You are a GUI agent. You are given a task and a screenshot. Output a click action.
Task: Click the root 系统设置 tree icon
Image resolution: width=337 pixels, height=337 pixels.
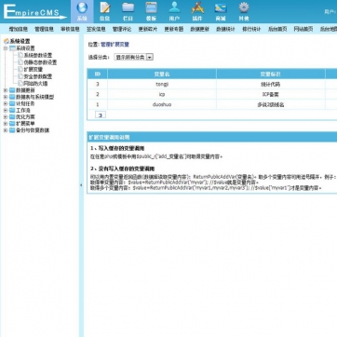pos(7,41)
